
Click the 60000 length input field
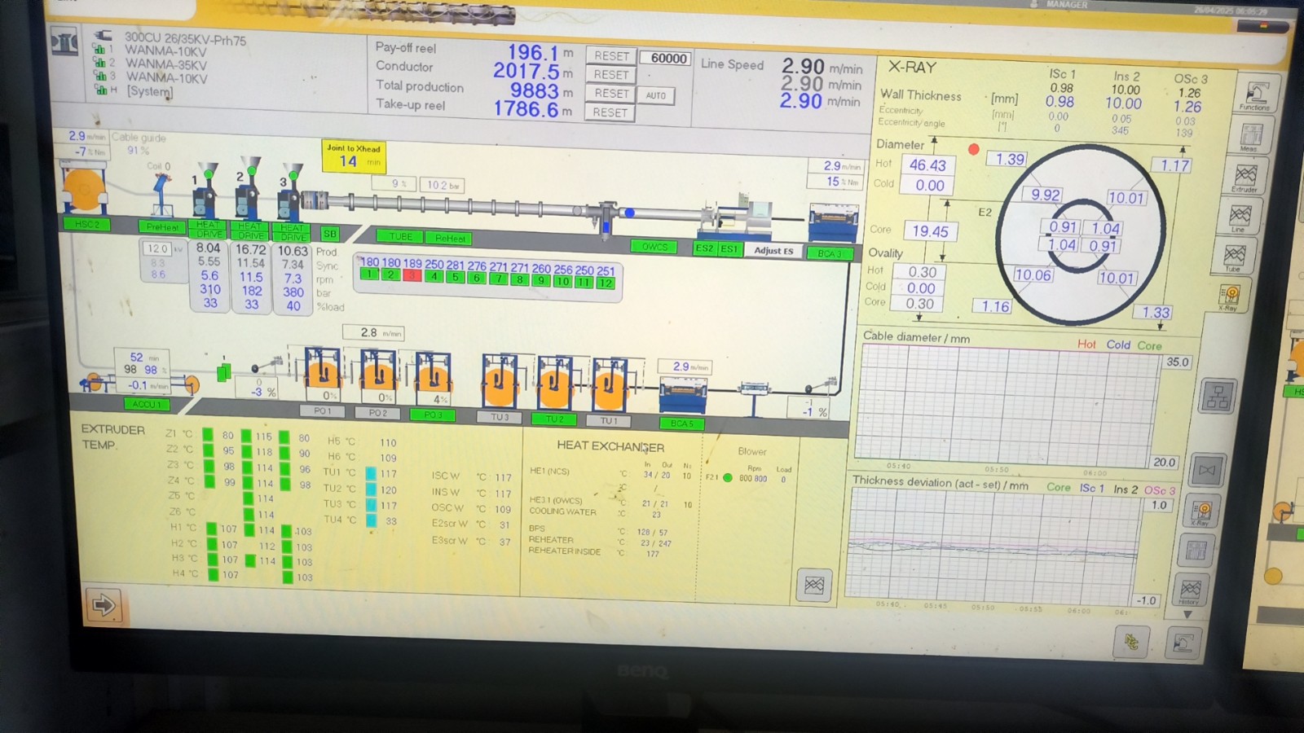pyautogui.click(x=667, y=59)
